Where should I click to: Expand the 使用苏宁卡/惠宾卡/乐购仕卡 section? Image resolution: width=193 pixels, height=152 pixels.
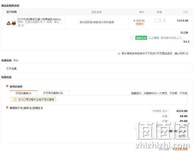(x=7, y=107)
